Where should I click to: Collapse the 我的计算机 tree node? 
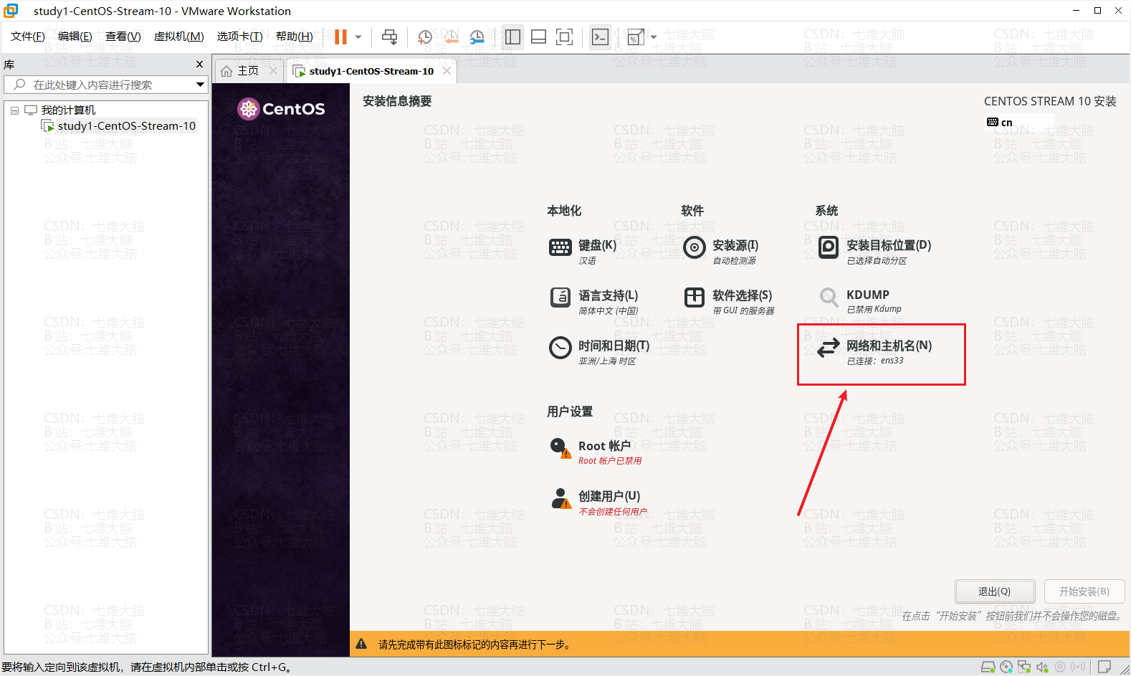point(14,110)
